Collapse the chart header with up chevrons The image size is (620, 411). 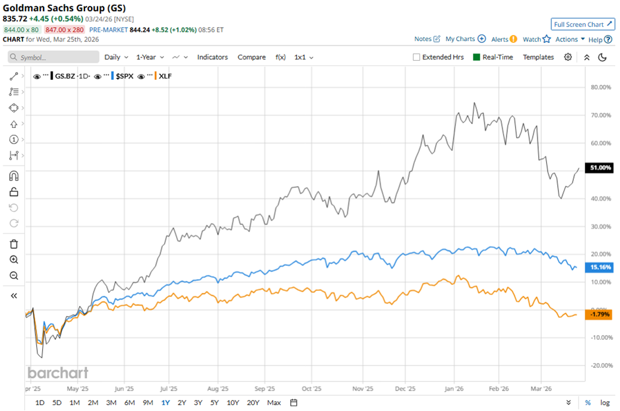click(x=587, y=57)
